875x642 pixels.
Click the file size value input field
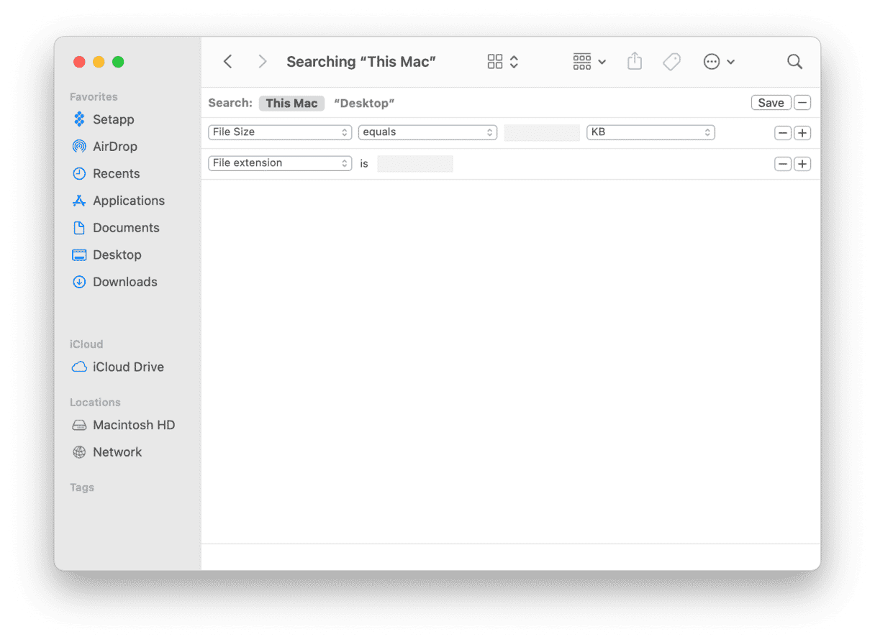pyautogui.click(x=541, y=132)
